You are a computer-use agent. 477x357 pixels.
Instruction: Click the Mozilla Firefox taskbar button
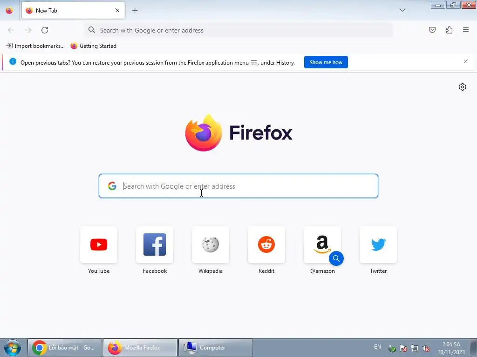(140, 348)
